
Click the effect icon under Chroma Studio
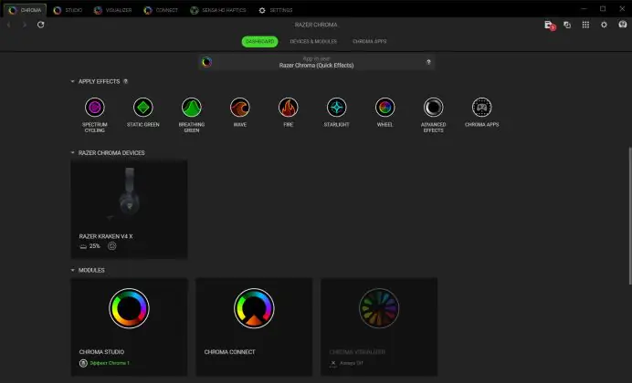[83, 363]
